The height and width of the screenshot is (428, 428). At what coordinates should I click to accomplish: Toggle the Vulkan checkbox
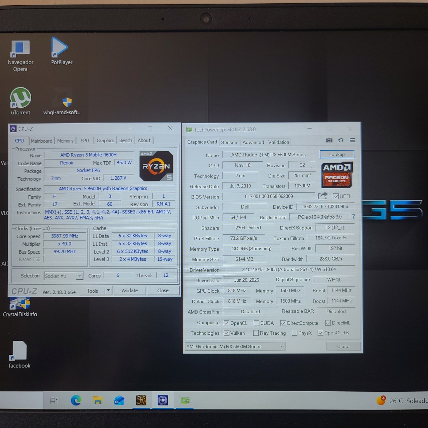click(226, 333)
